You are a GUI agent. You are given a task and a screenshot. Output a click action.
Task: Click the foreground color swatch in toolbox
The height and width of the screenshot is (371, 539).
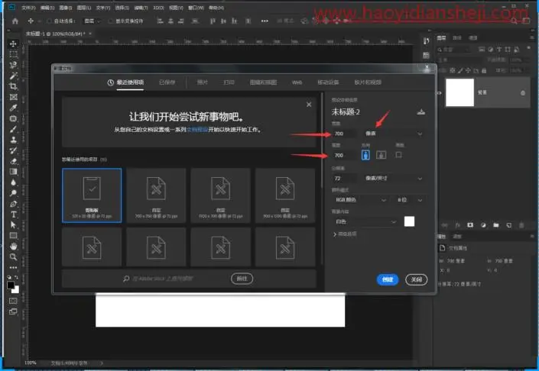pyautogui.click(x=11, y=285)
